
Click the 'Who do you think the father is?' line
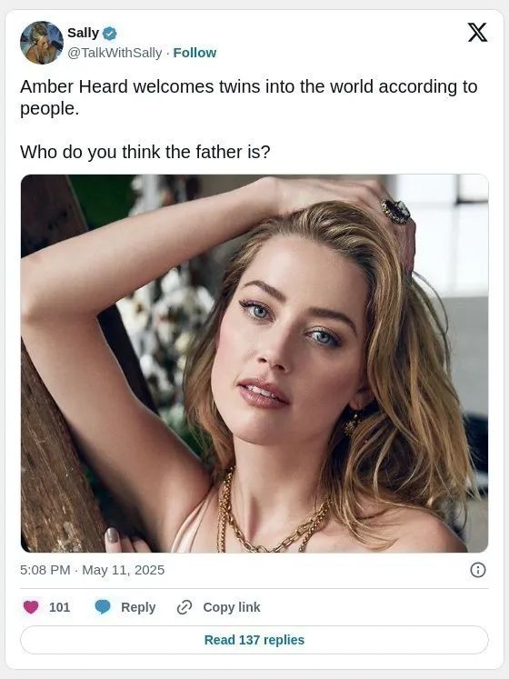click(145, 152)
